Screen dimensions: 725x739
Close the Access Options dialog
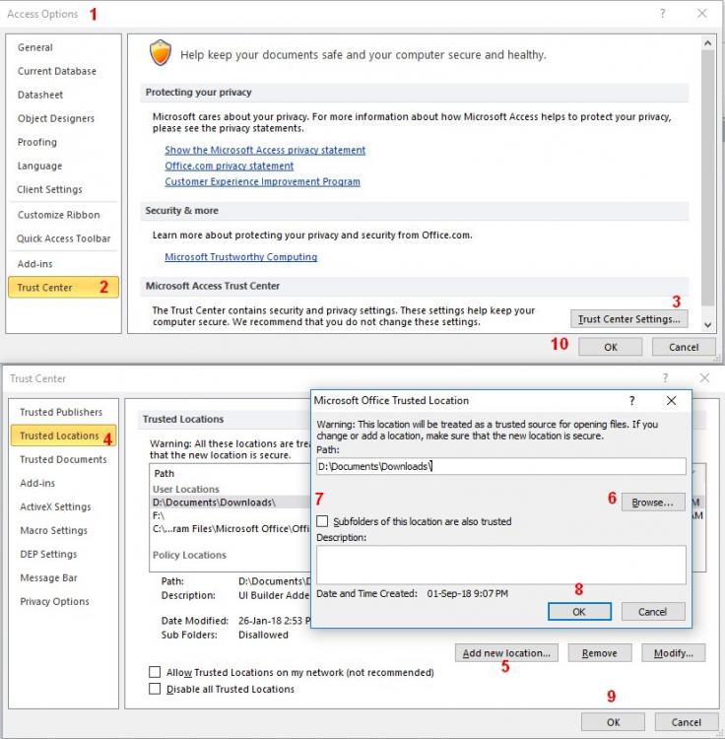[702, 14]
